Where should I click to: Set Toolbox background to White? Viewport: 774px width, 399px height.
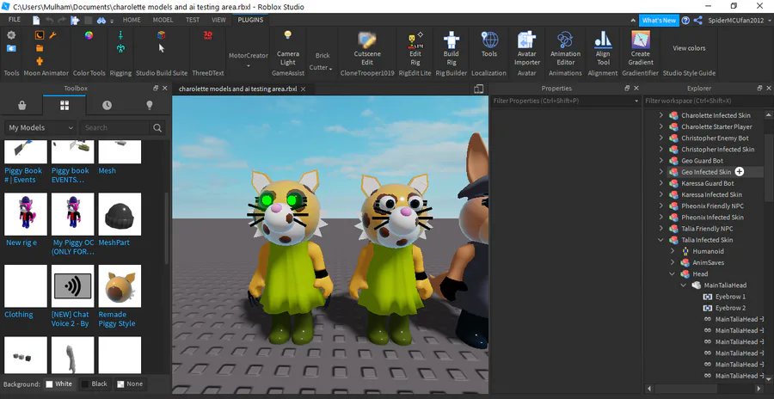click(58, 384)
